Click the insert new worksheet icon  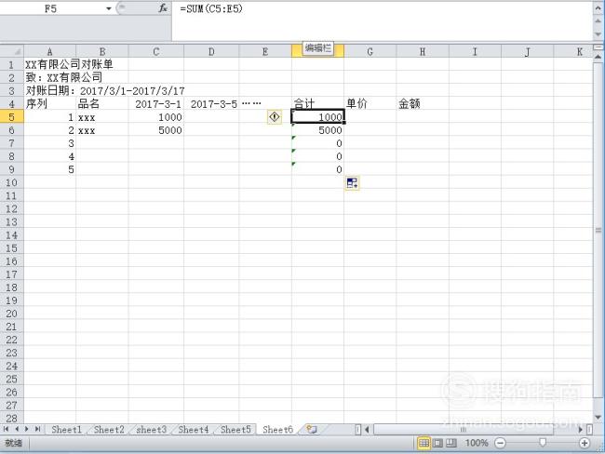[x=312, y=429]
